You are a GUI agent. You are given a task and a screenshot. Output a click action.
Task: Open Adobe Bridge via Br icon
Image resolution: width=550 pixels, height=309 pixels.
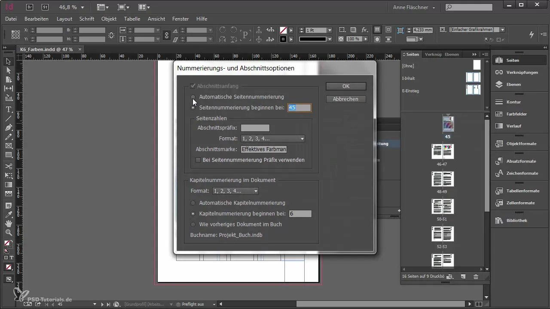(30, 7)
